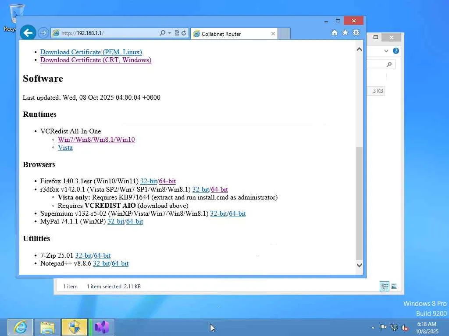Switch Explorer to large icons view
This screenshot has width=449, height=336.
point(394,286)
